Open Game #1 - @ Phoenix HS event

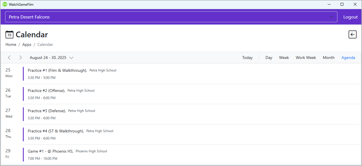click(x=50, y=151)
